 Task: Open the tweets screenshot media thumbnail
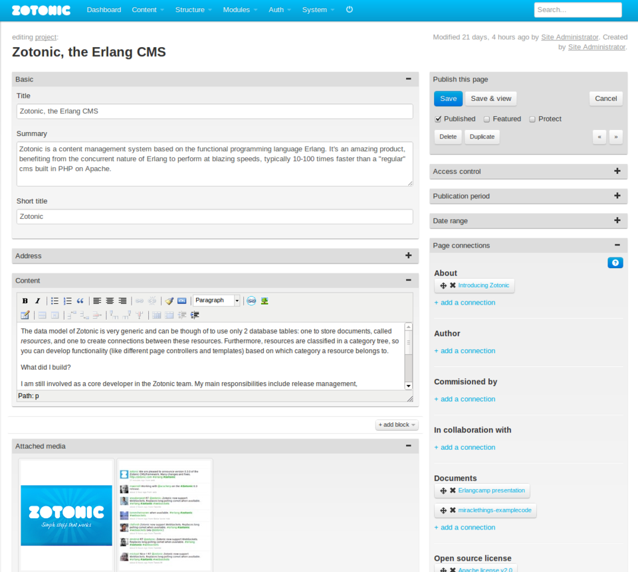(x=165, y=516)
